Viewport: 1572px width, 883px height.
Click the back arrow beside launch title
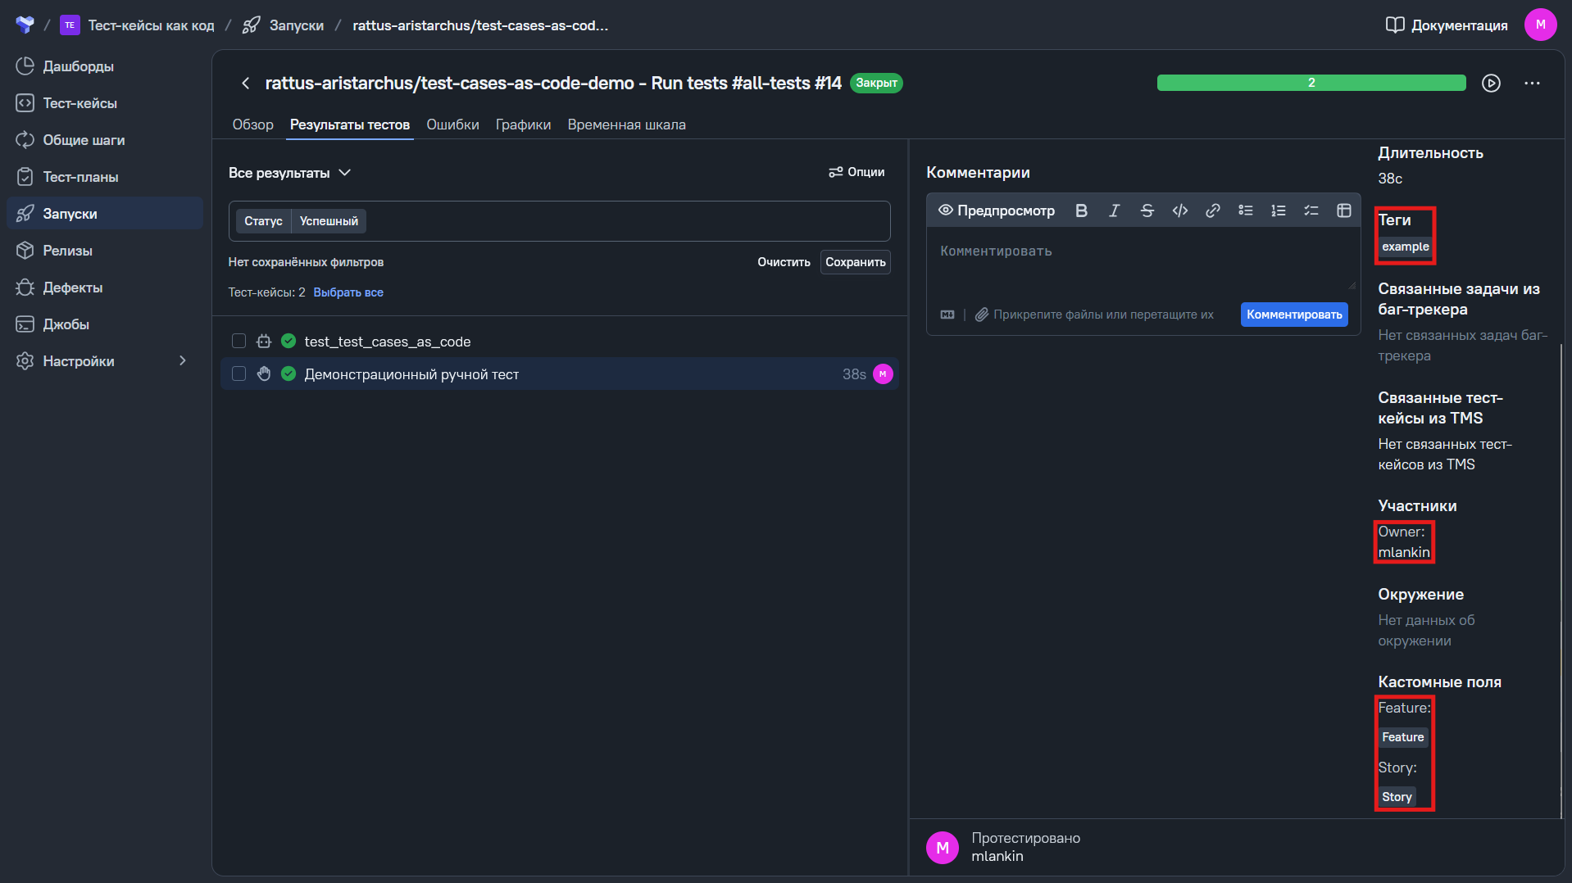[245, 84]
